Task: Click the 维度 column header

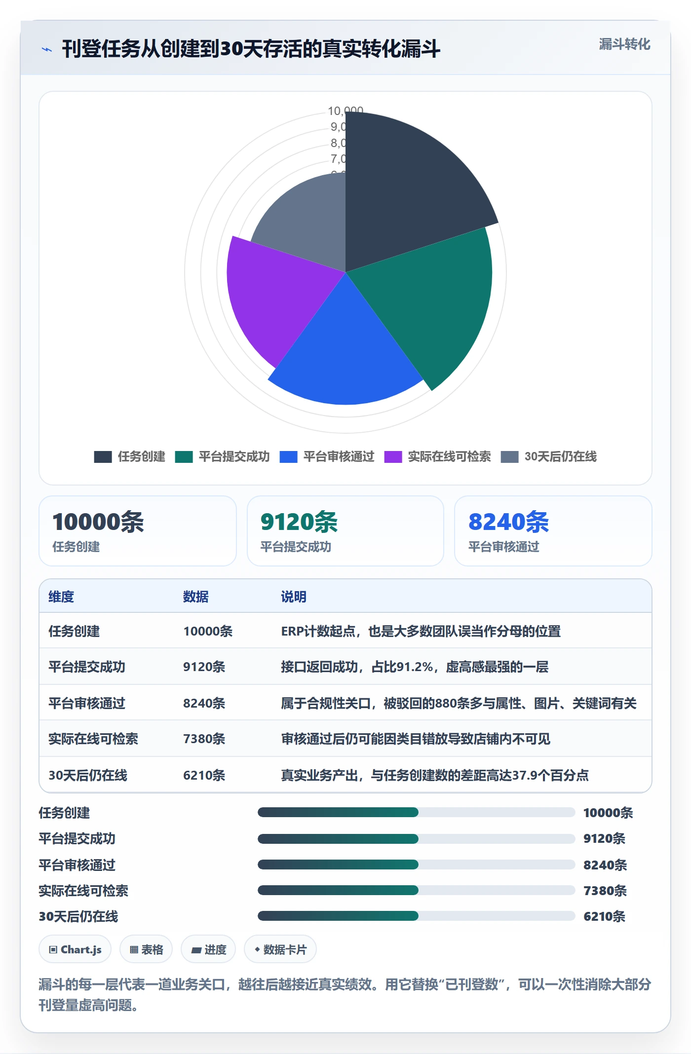Action: click(x=61, y=597)
